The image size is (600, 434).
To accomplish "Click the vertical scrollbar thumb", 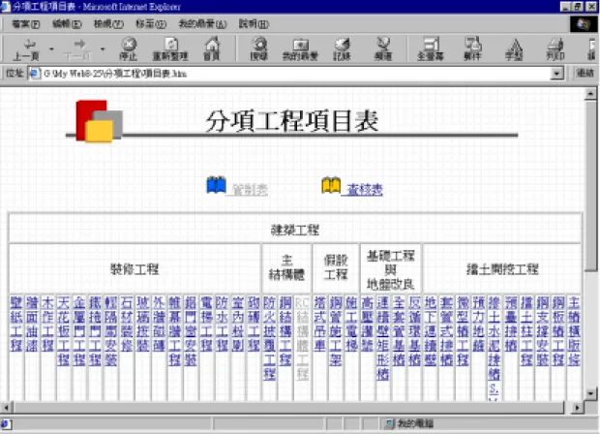I will [590, 185].
